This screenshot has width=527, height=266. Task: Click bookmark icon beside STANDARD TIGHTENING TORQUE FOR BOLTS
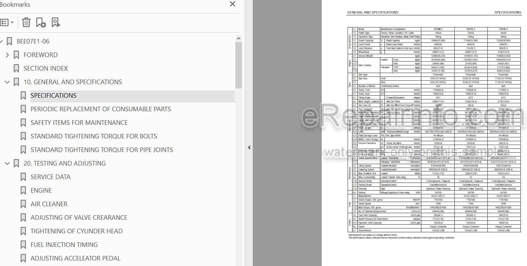point(23,136)
